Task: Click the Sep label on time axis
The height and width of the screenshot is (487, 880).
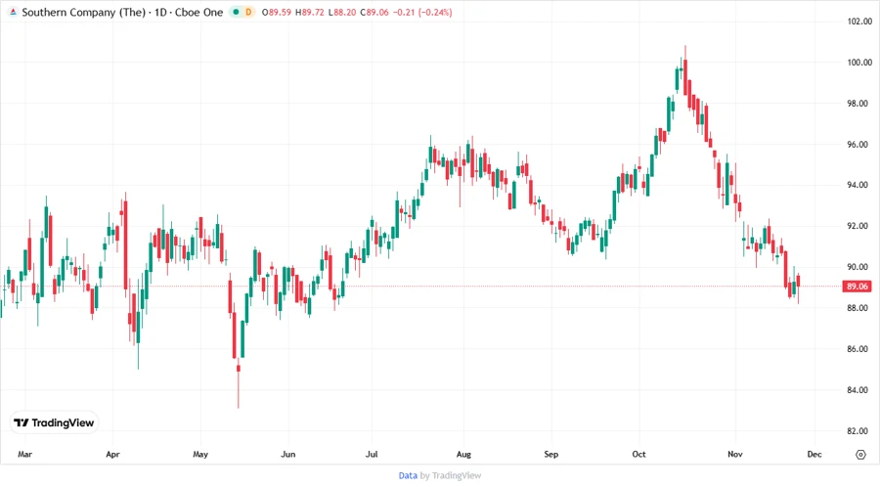Action: [551, 454]
